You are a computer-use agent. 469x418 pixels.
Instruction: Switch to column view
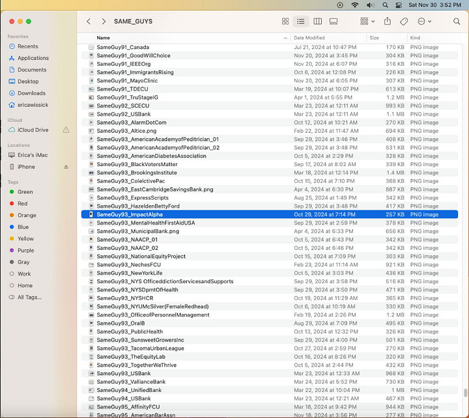[x=317, y=21]
